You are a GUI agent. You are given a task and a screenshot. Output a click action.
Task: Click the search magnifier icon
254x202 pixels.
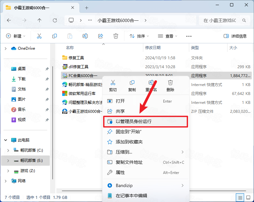click(x=244, y=20)
